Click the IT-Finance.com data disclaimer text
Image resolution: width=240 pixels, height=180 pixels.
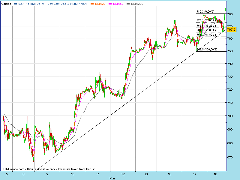[x=49, y=169]
